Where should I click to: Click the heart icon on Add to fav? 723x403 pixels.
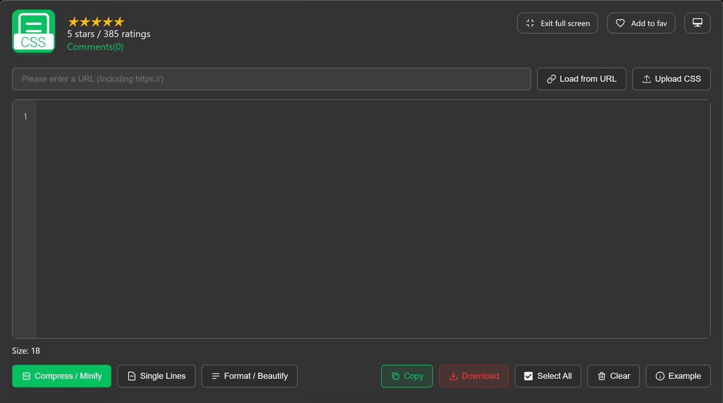click(620, 23)
